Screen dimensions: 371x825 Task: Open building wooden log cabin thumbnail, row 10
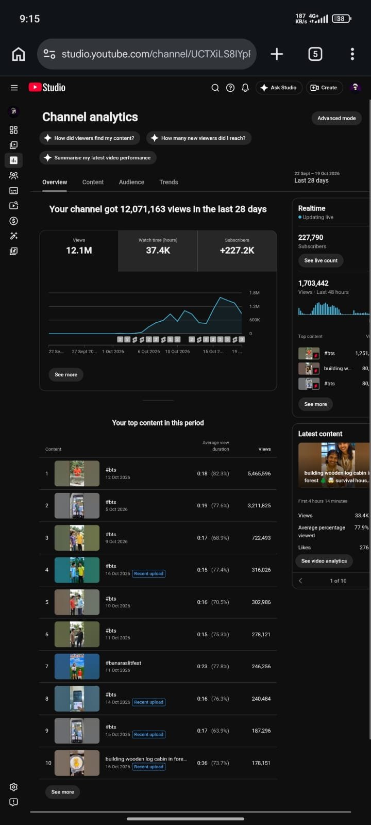click(x=77, y=763)
